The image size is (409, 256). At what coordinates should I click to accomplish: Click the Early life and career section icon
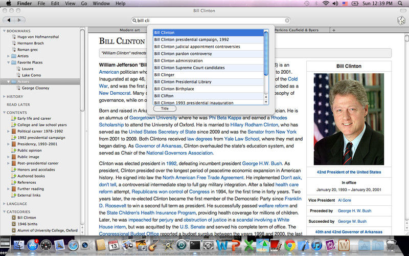tap(14, 118)
